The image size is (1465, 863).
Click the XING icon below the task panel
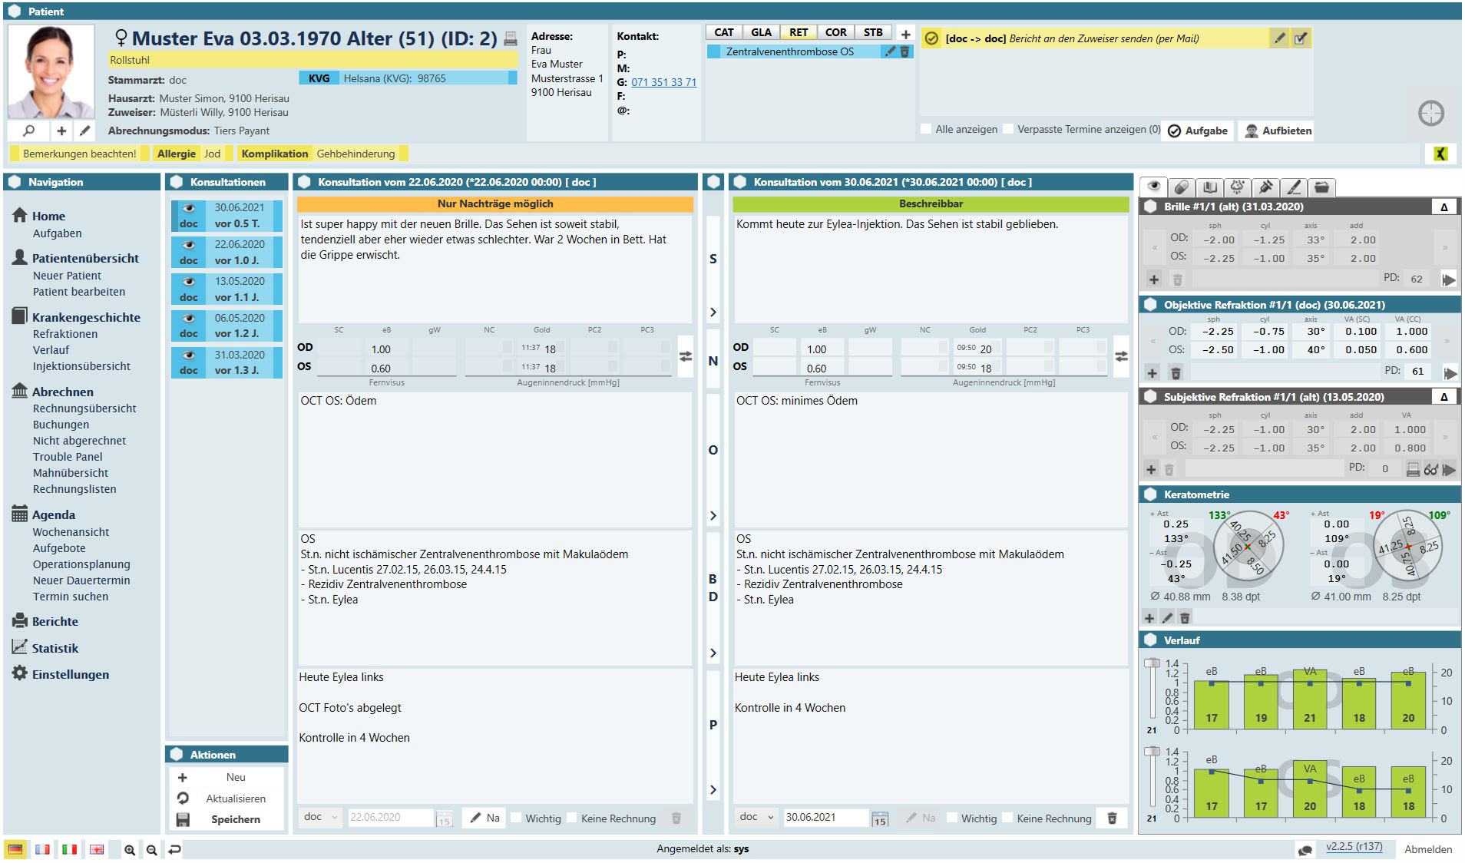tap(1440, 154)
